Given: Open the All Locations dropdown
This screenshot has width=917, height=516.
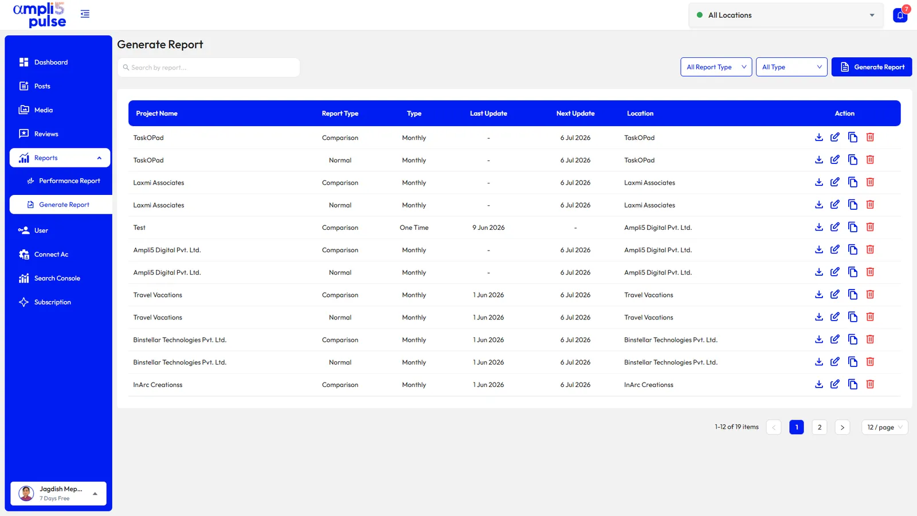Looking at the screenshot, I should pyautogui.click(x=786, y=15).
